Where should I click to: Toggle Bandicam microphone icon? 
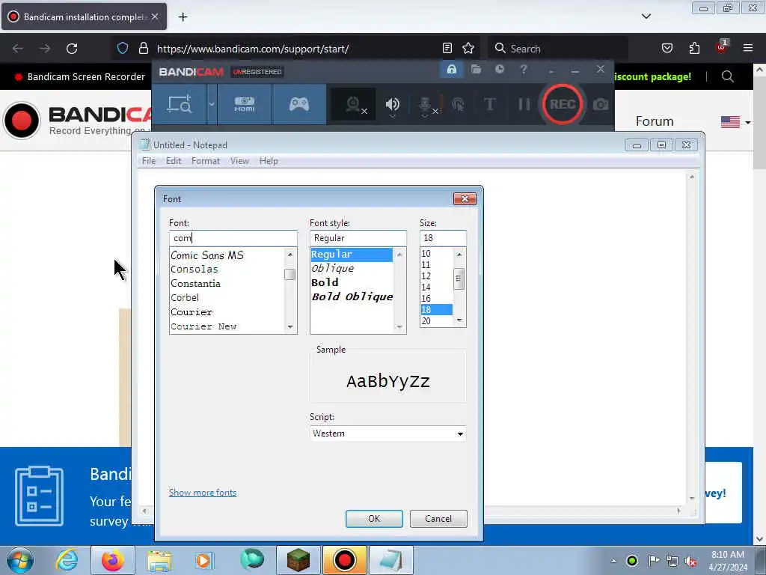(x=425, y=105)
